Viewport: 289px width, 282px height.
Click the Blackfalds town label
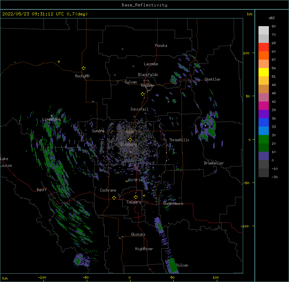148,75
